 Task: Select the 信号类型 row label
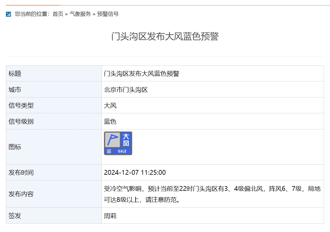[21, 106]
